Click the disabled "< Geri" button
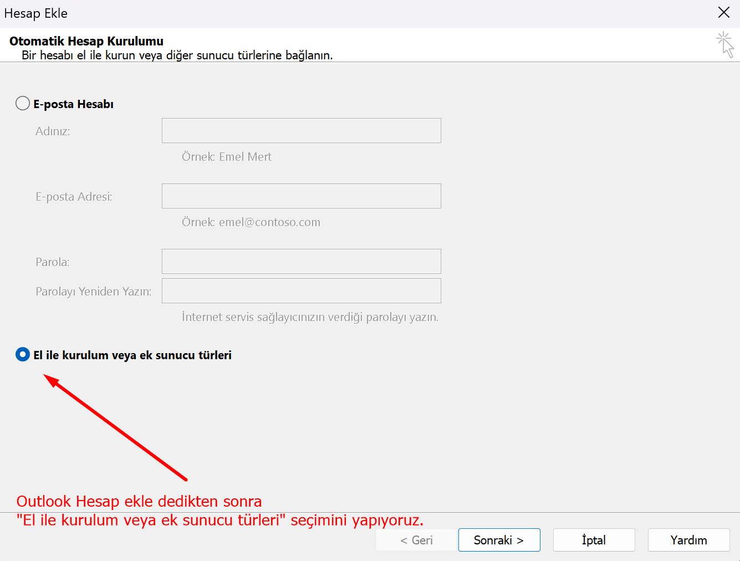This screenshot has height=561, width=740. (416, 539)
